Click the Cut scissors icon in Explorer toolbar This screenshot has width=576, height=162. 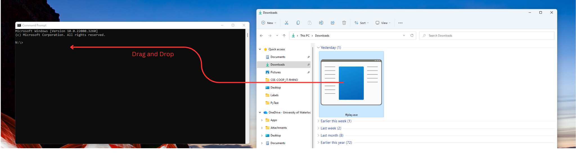(x=286, y=23)
